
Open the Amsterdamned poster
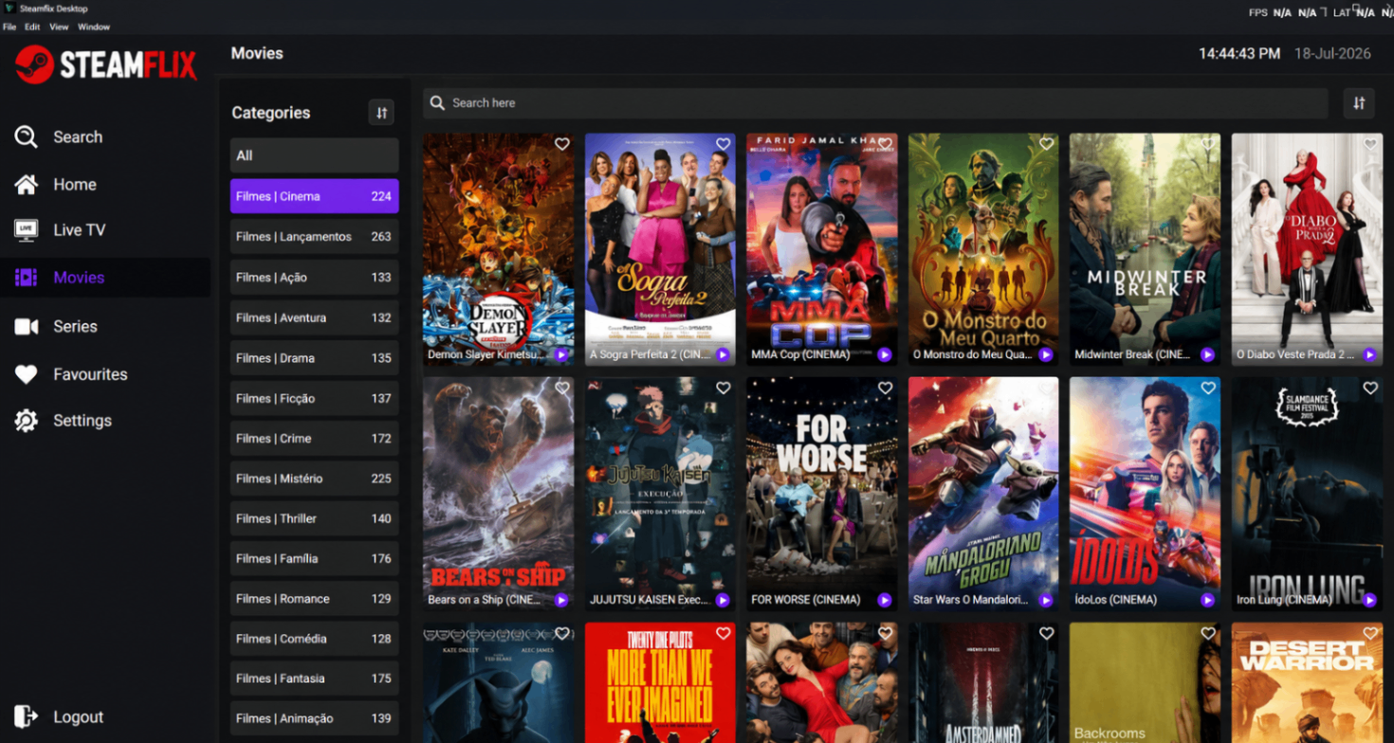click(983, 682)
